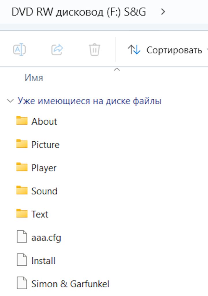The width and height of the screenshot is (208, 296).
Task: Expand the breadcrumb chevron after S&G
Action: point(163,12)
